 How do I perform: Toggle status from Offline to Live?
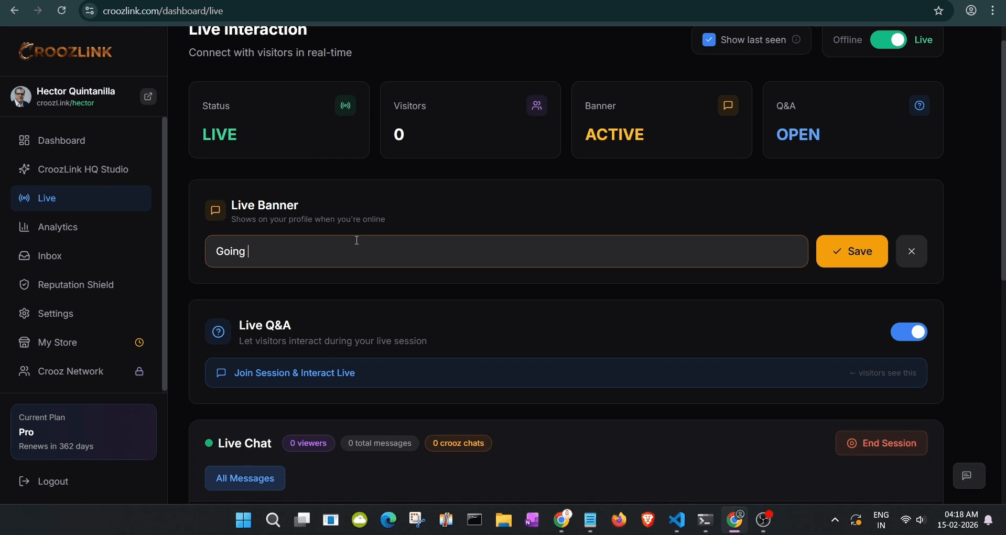pyautogui.click(x=889, y=39)
